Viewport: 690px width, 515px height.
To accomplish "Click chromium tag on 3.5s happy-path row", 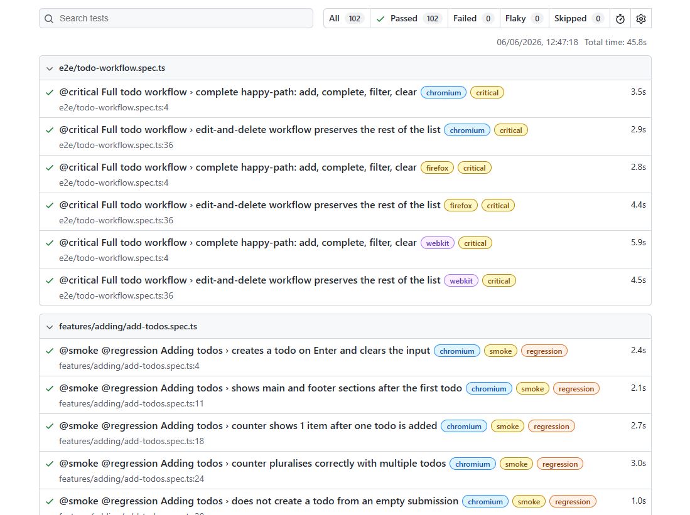I will (x=443, y=93).
